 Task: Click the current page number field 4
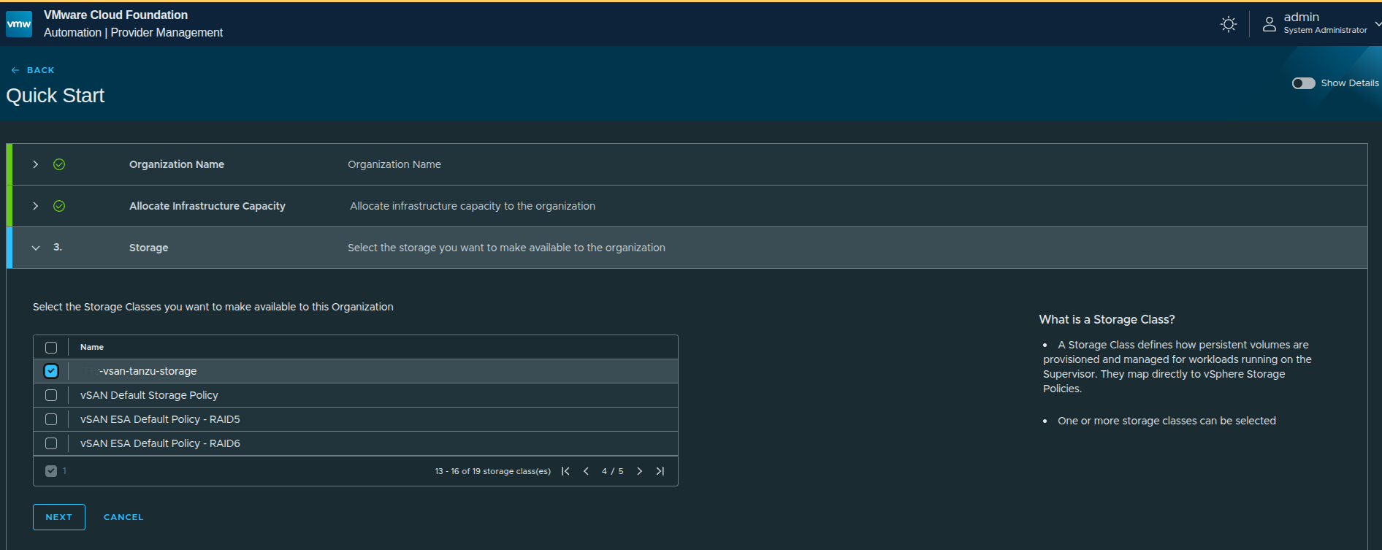(x=604, y=471)
